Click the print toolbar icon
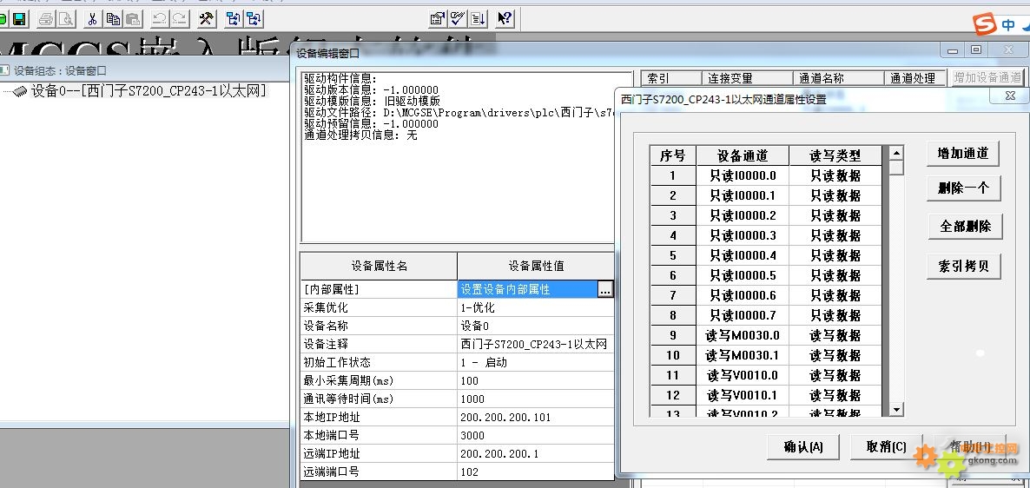 [46, 18]
